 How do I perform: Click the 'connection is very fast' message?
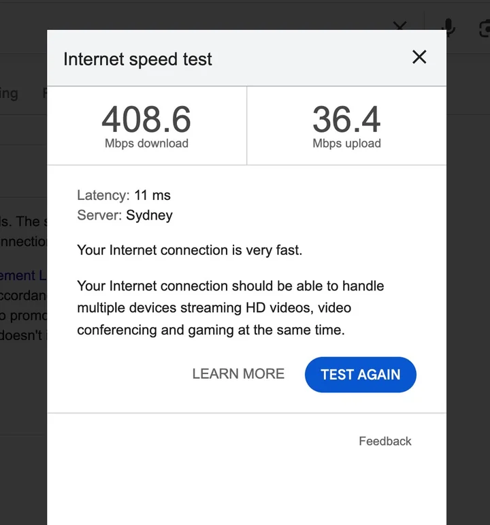(x=189, y=250)
